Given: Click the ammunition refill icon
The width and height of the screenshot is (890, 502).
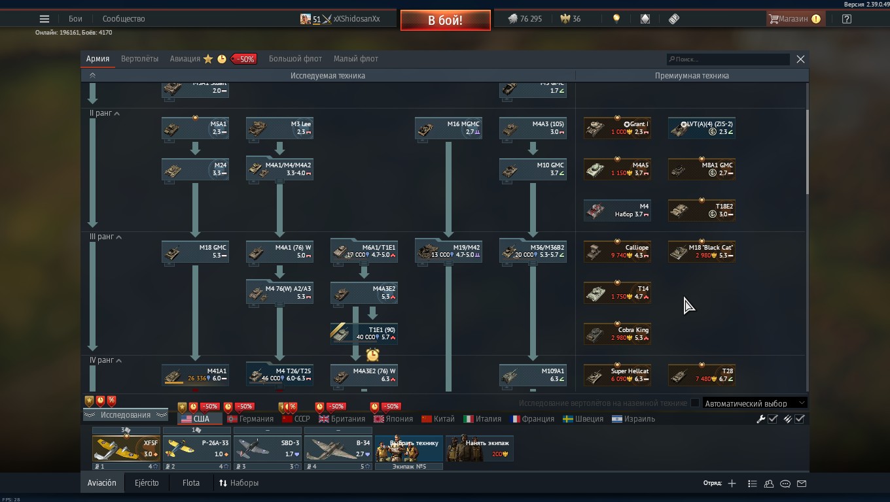Looking at the screenshot, I should point(788,419).
